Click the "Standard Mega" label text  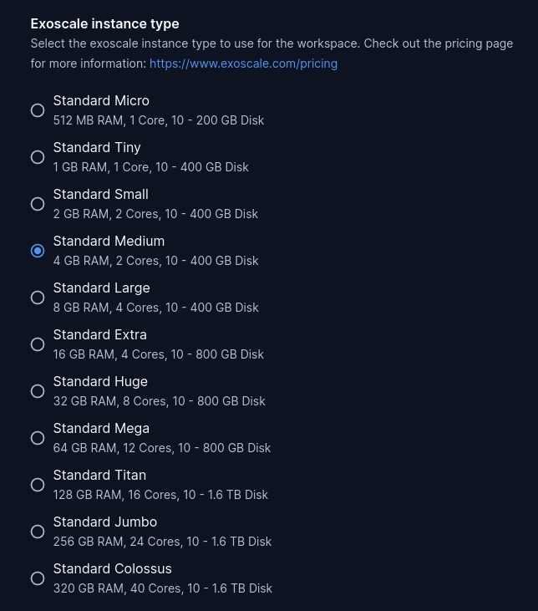click(x=101, y=429)
